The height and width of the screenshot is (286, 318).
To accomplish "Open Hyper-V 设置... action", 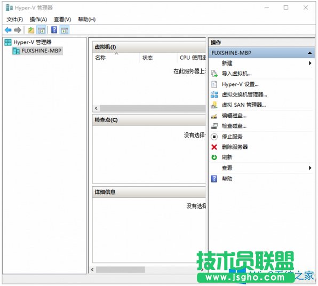I will click(240, 84).
